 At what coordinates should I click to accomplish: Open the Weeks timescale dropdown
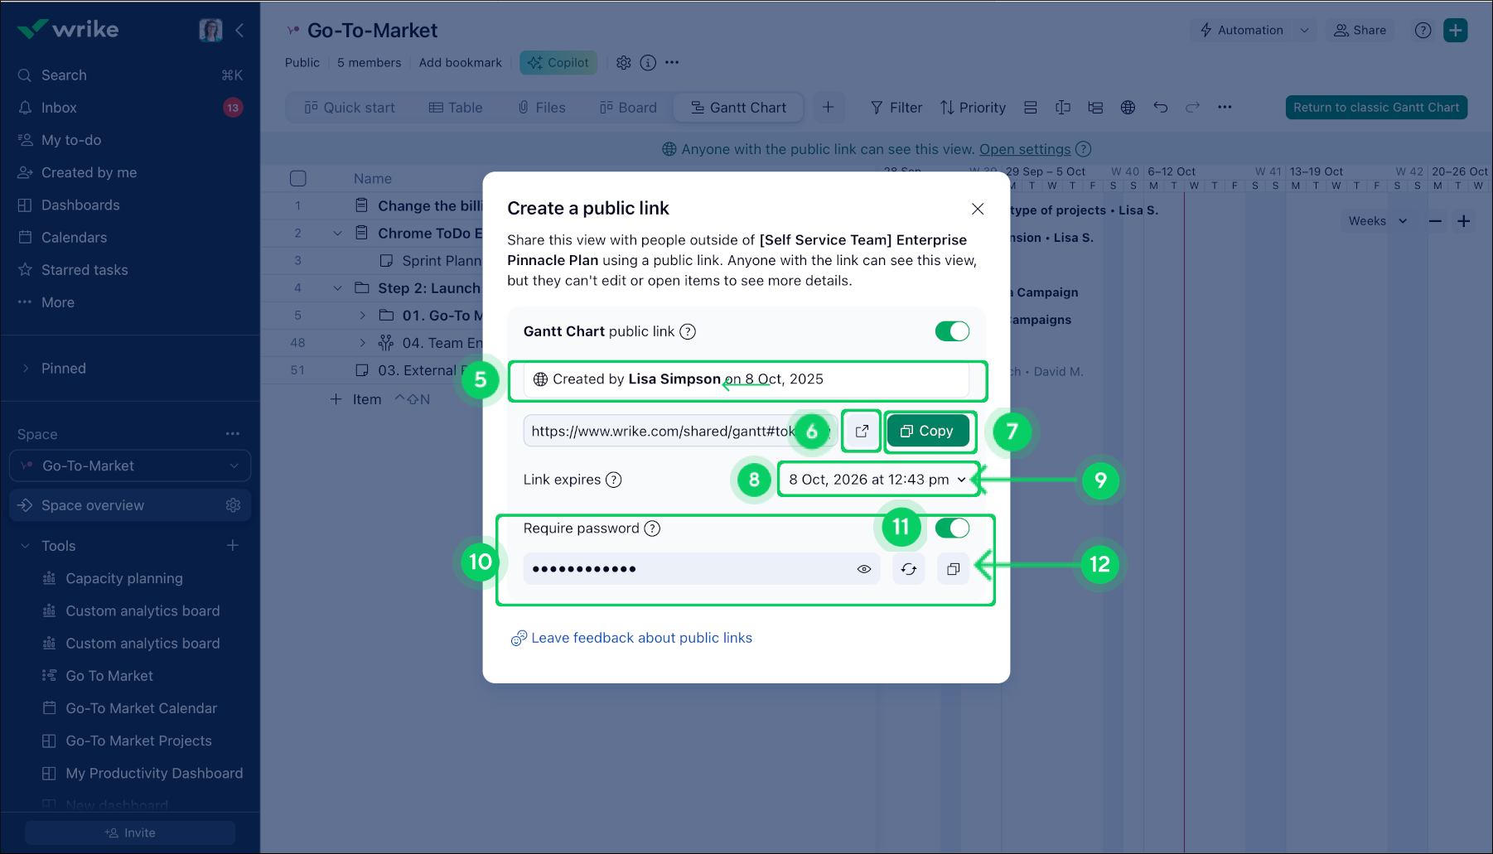(x=1377, y=221)
